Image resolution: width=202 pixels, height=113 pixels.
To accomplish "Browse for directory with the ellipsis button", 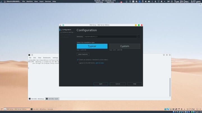I will click(x=139, y=37).
